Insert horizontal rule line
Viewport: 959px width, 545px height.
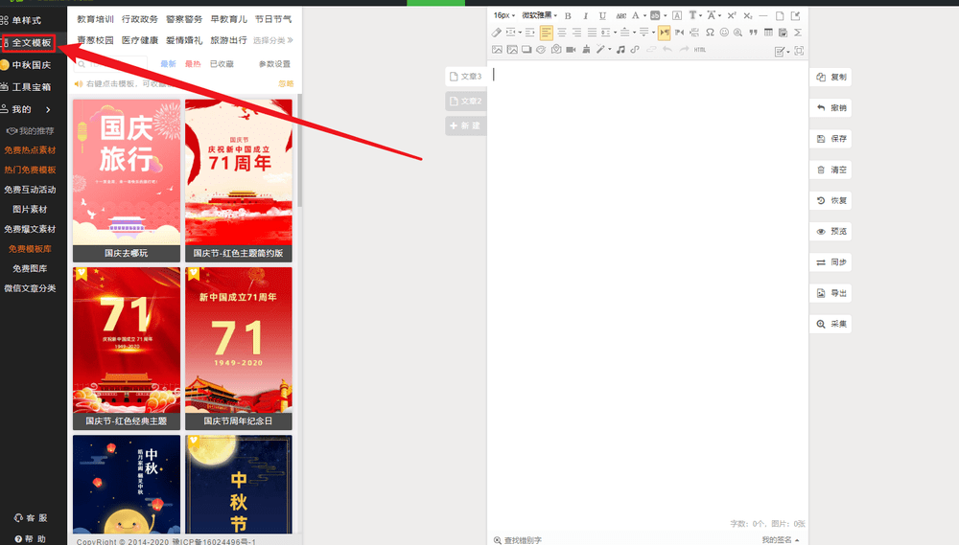[x=763, y=15]
